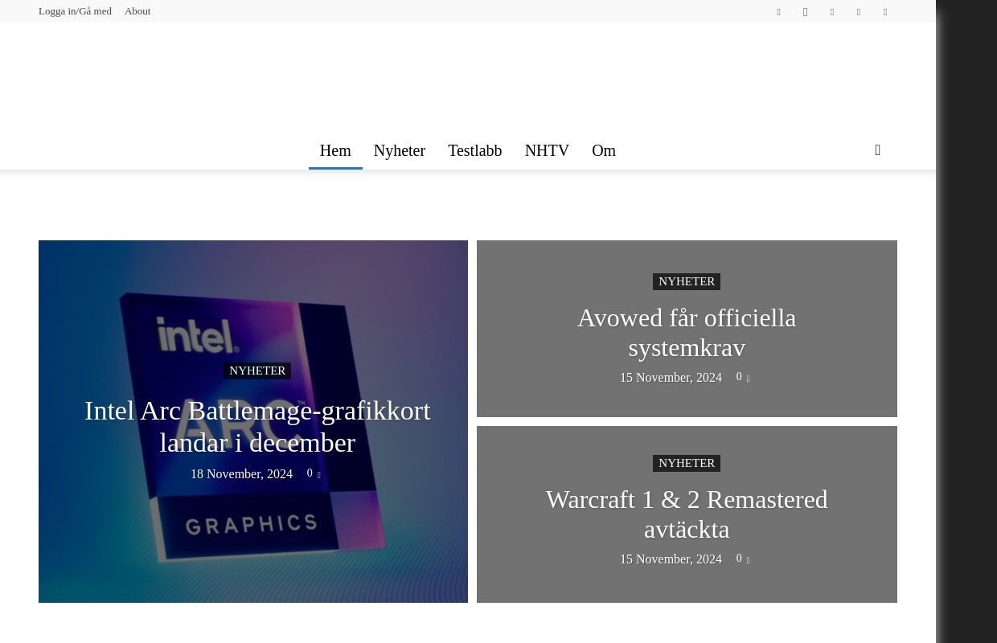The image size is (997, 643).
Task: Open the Om menu item
Action: [604, 150]
